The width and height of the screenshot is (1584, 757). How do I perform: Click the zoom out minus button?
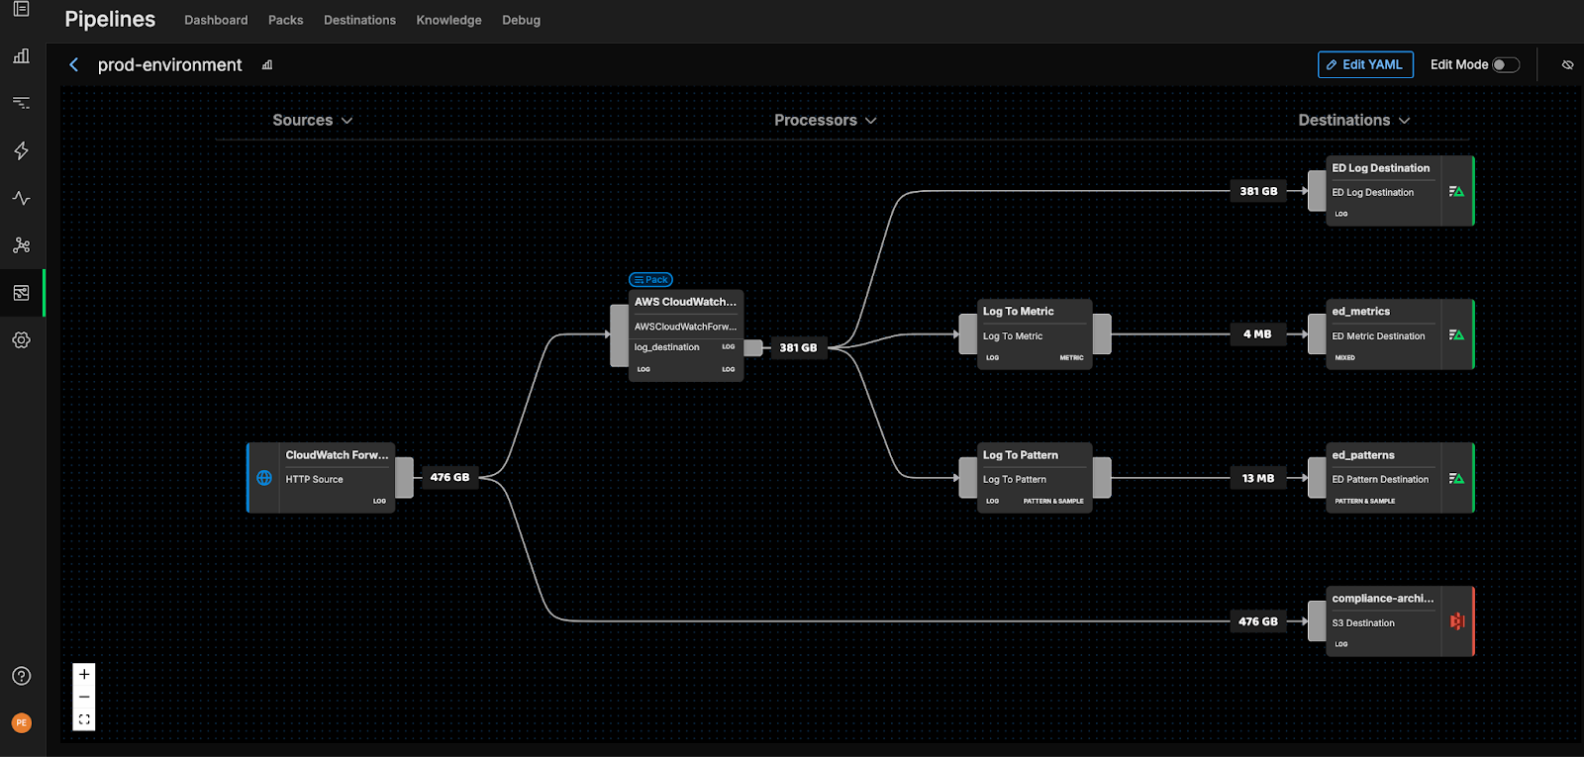coord(84,698)
